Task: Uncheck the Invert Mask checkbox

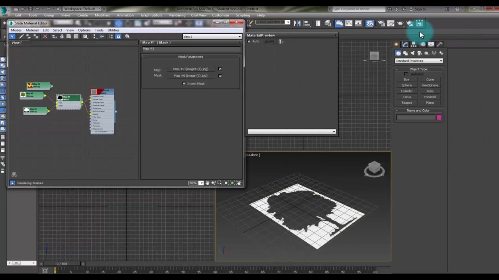Action: pyautogui.click(x=184, y=84)
